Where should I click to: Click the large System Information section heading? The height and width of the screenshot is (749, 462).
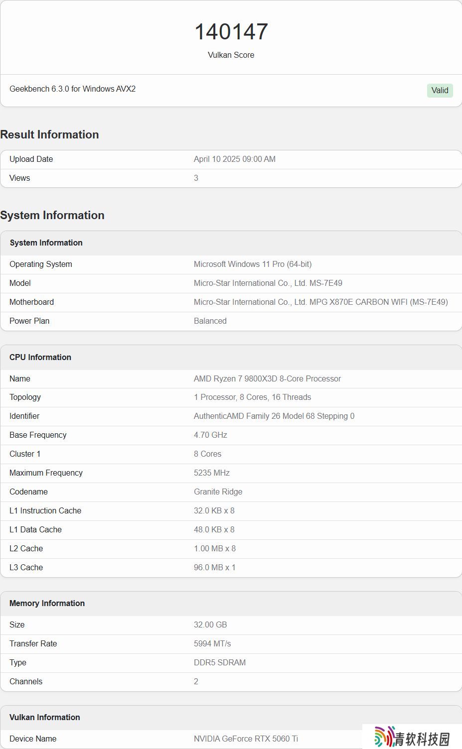click(x=52, y=215)
